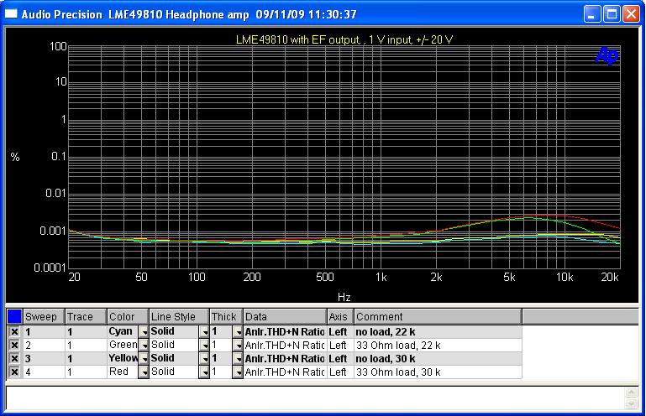Open thickness dropdown for sweep 4
The width and height of the screenshot is (646, 416).
pyautogui.click(x=238, y=372)
